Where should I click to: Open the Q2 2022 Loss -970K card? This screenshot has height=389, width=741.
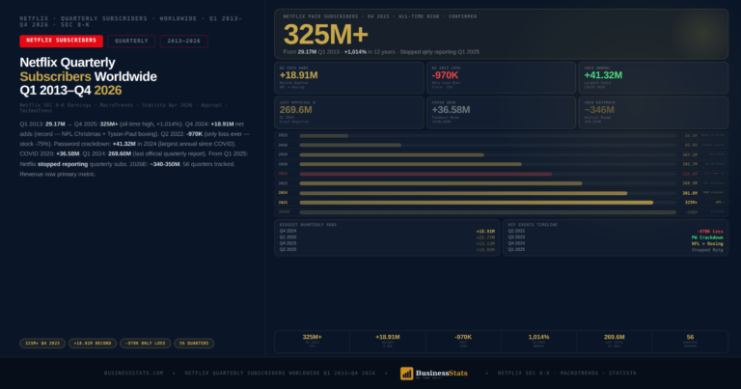point(502,77)
